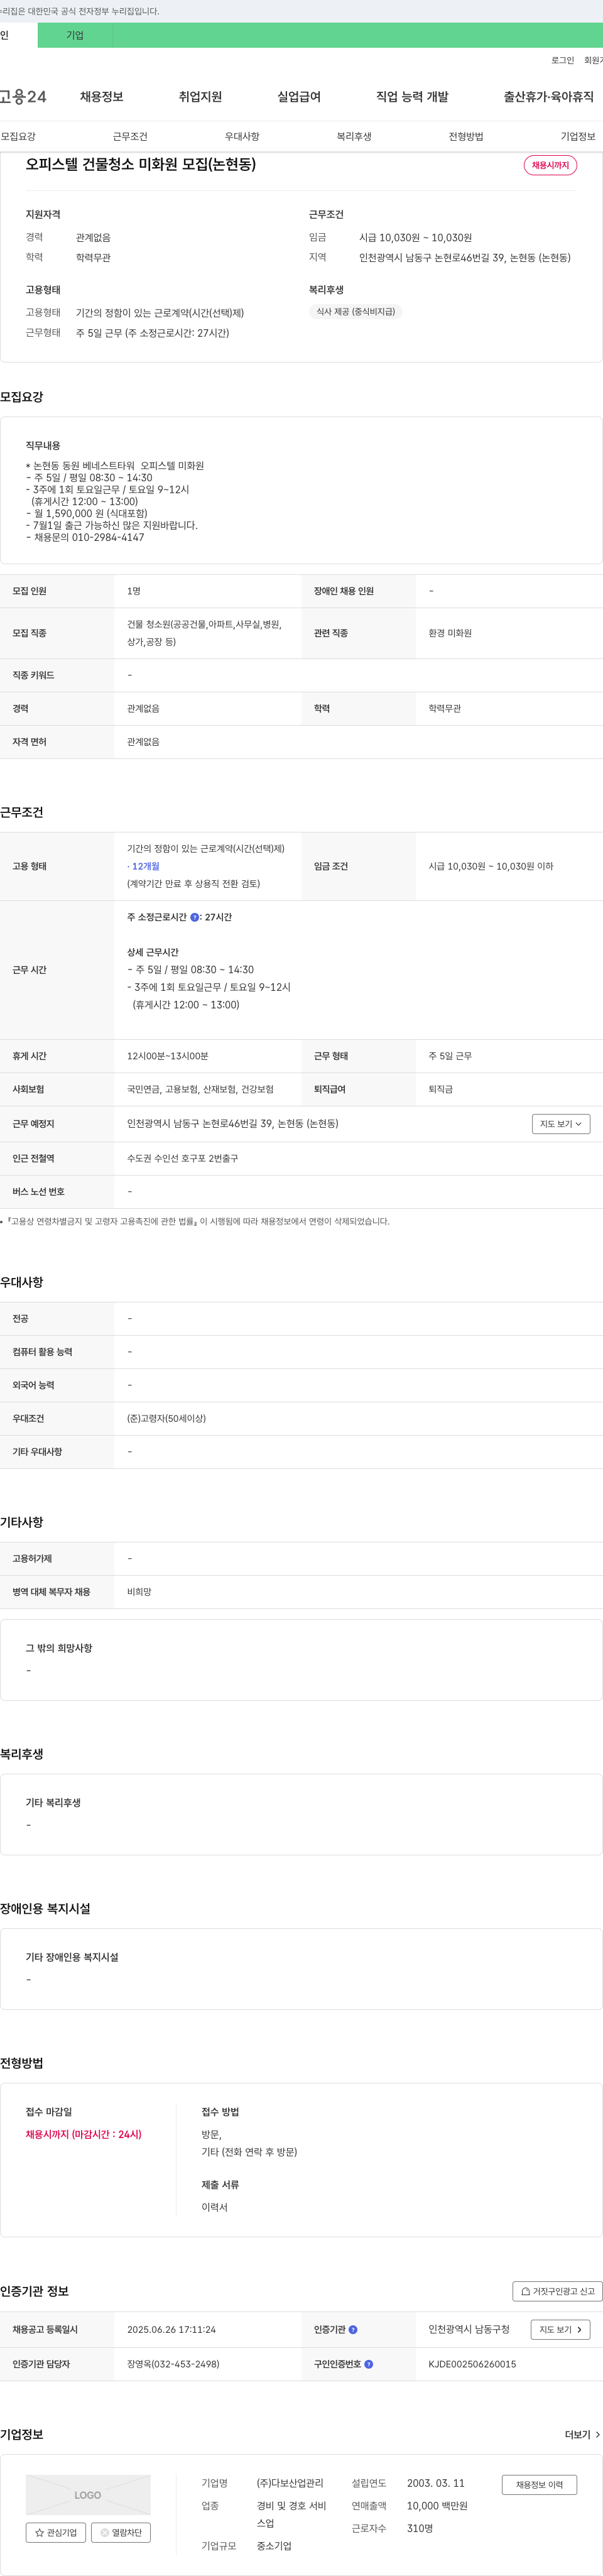Open 인천광역시 남동구청 지도 보기 button
This screenshot has height=2576, width=603.
(x=560, y=2329)
